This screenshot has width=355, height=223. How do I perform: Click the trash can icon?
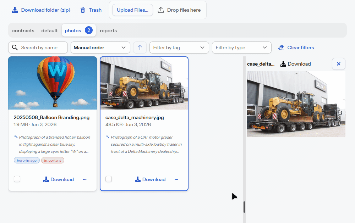[x=83, y=10]
